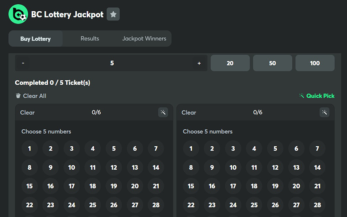This screenshot has height=217, width=347.
Task: Open the Buy Lottery tab
Action: tap(36, 39)
